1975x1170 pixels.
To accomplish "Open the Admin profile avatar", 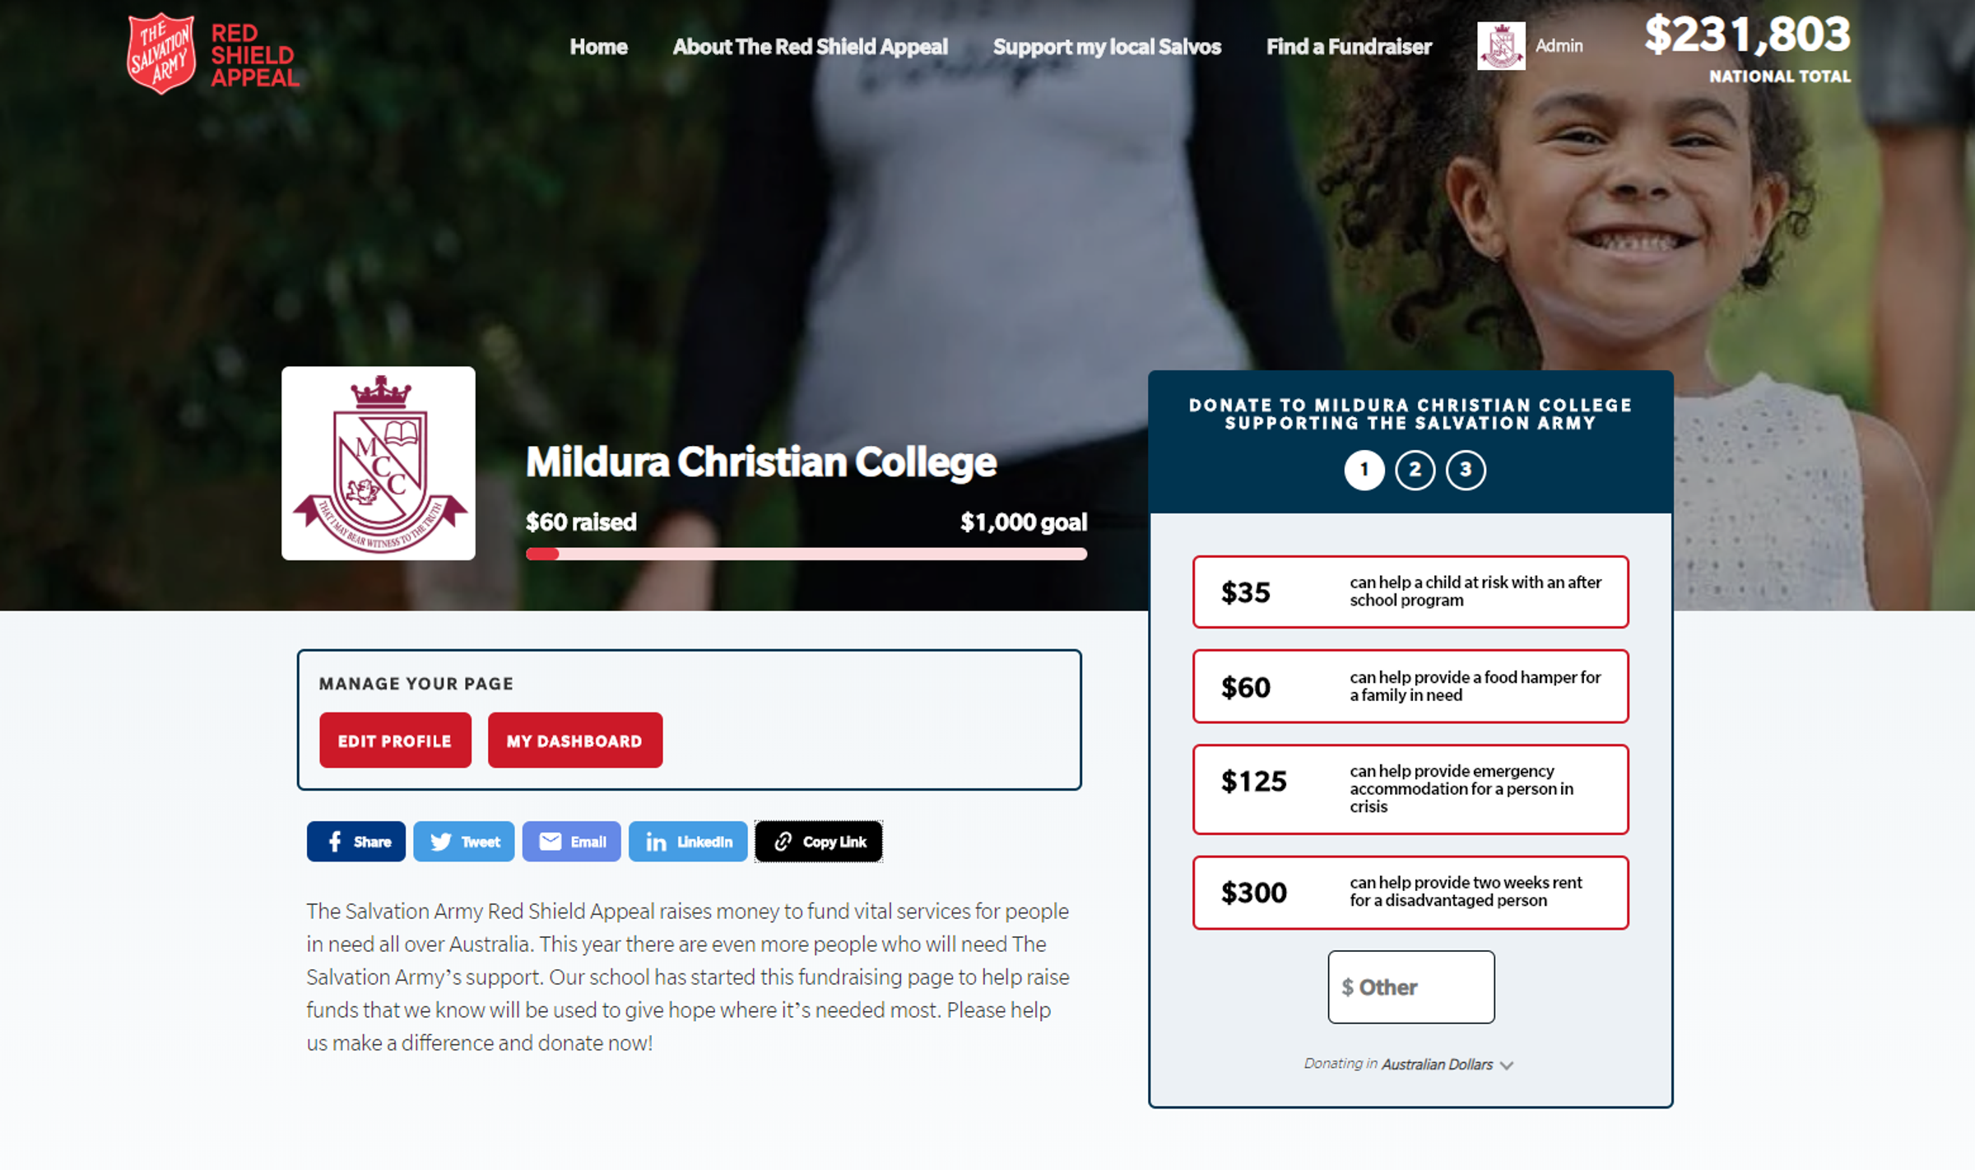I will coord(1501,46).
